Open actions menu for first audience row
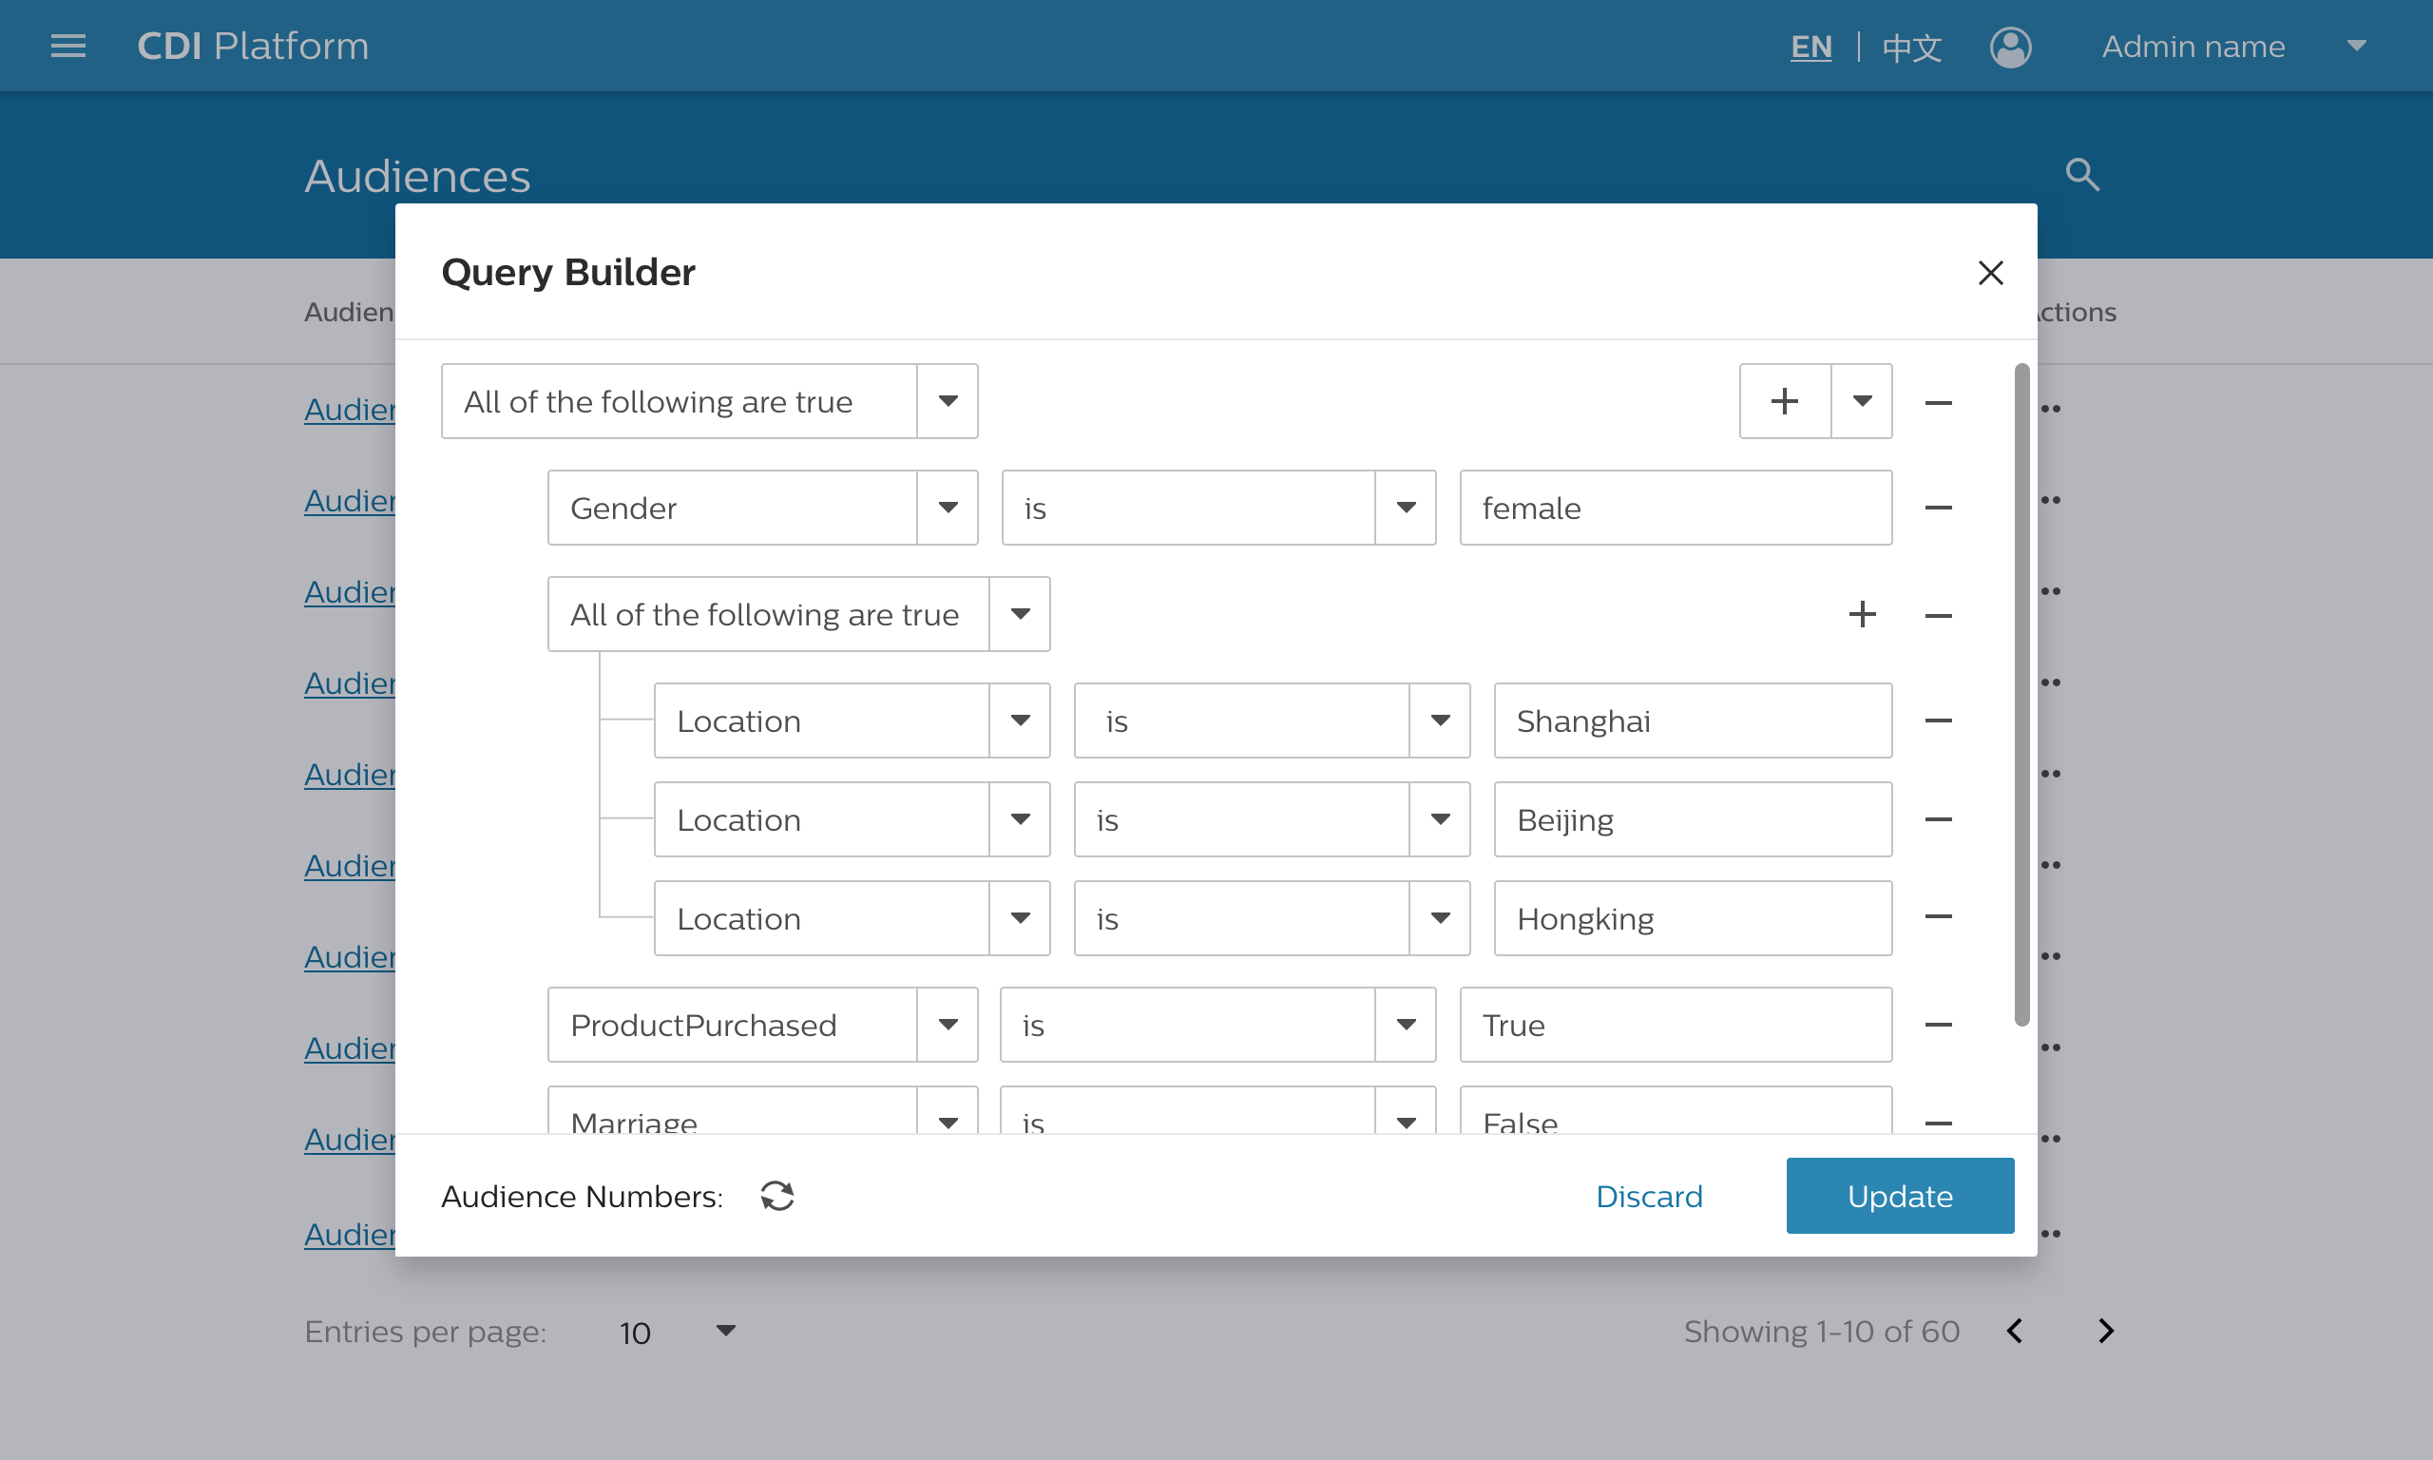This screenshot has height=1460, width=2433. 2050,409
